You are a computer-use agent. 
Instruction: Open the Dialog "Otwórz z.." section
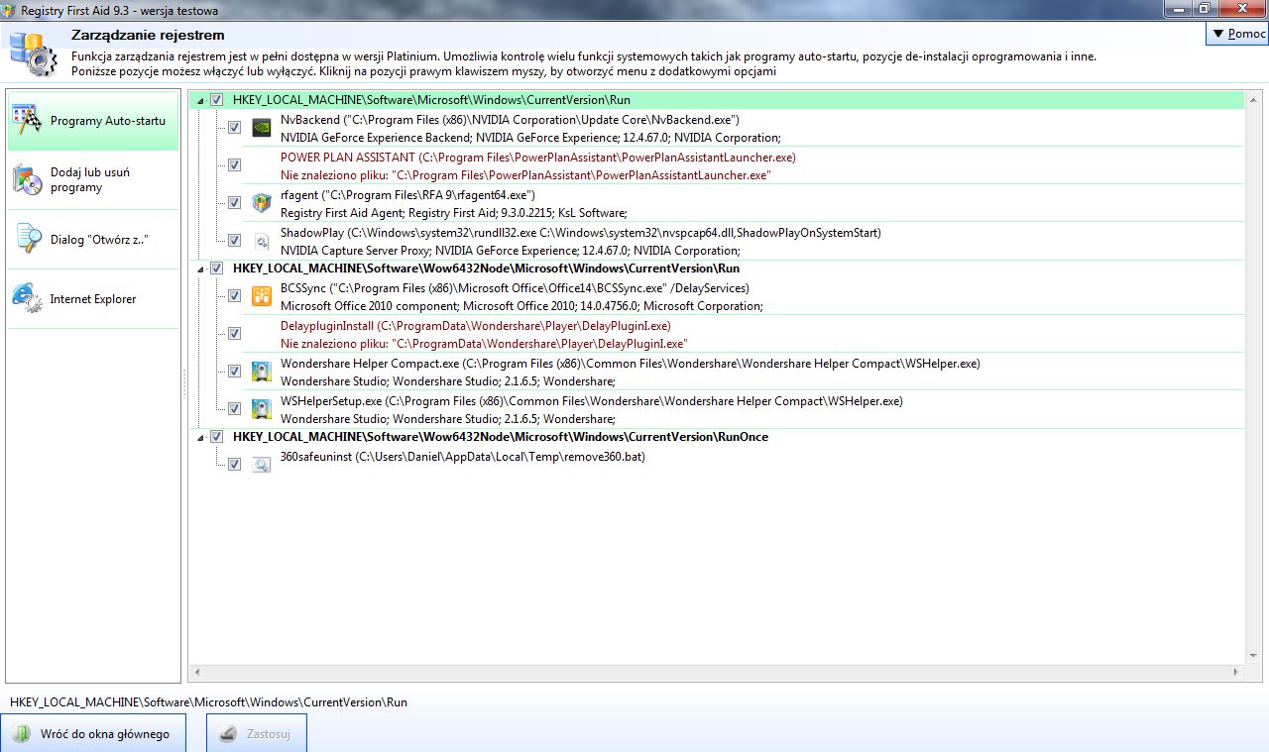coord(93,240)
